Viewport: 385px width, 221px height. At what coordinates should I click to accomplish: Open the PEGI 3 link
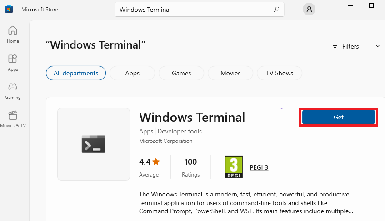coord(259,167)
